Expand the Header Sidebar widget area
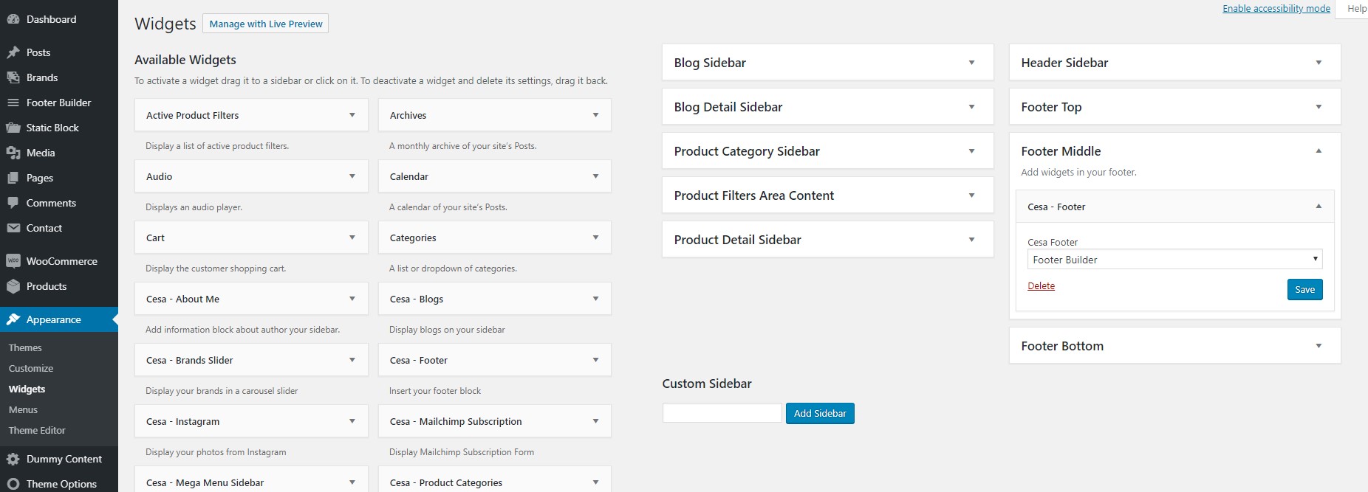 pyautogui.click(x=1319, y=63)
